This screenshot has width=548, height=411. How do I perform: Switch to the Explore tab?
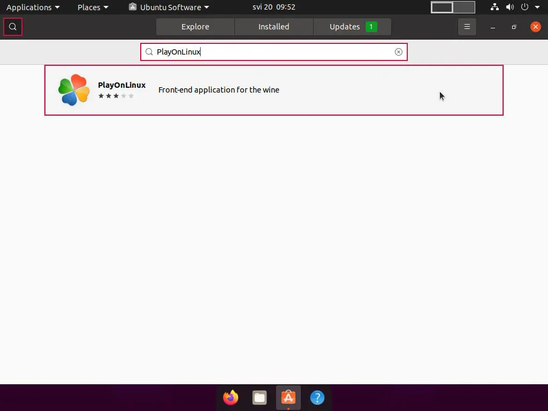click(195, 27)
